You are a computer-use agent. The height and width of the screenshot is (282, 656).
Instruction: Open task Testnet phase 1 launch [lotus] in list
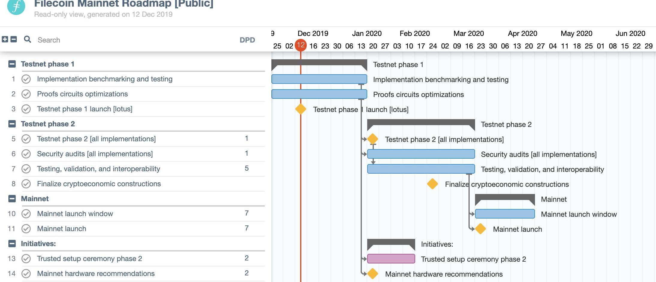(85, 109)
